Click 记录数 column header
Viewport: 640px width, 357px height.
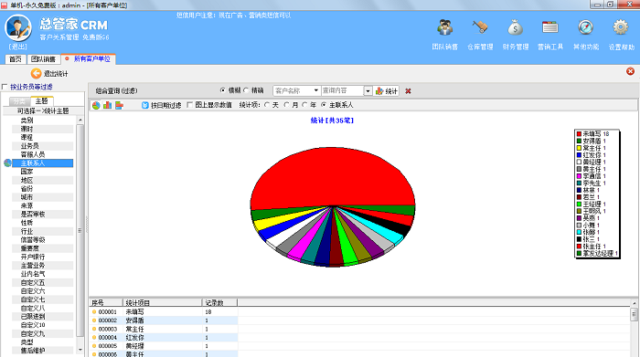219,302
